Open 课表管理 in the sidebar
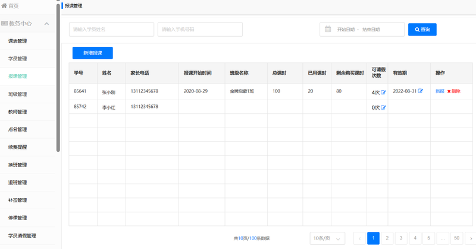This screenshot has width=476, height=249. (x=18, y=41)
